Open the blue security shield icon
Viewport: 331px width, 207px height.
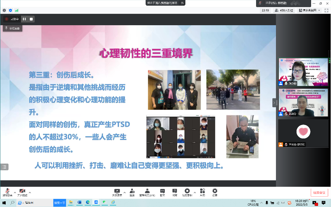[11, 10]
